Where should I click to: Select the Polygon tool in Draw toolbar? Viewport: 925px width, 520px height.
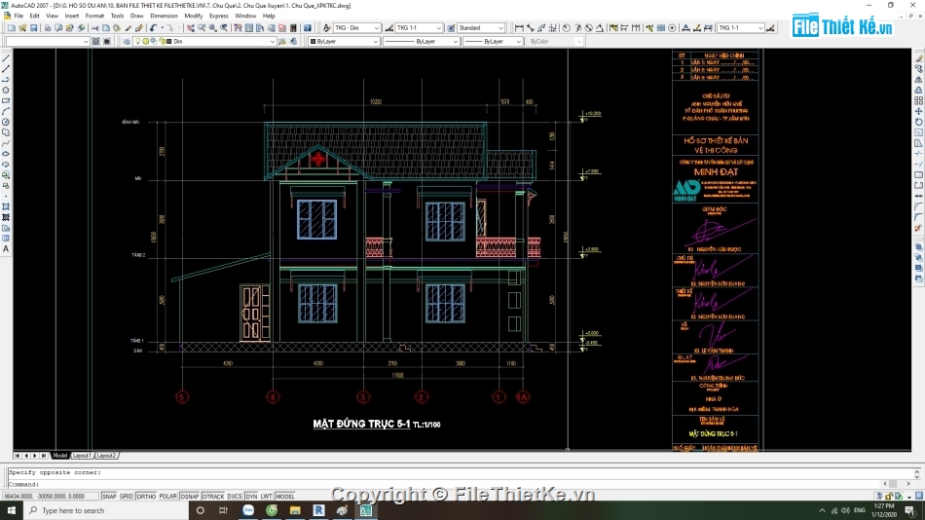click(6, 91)
